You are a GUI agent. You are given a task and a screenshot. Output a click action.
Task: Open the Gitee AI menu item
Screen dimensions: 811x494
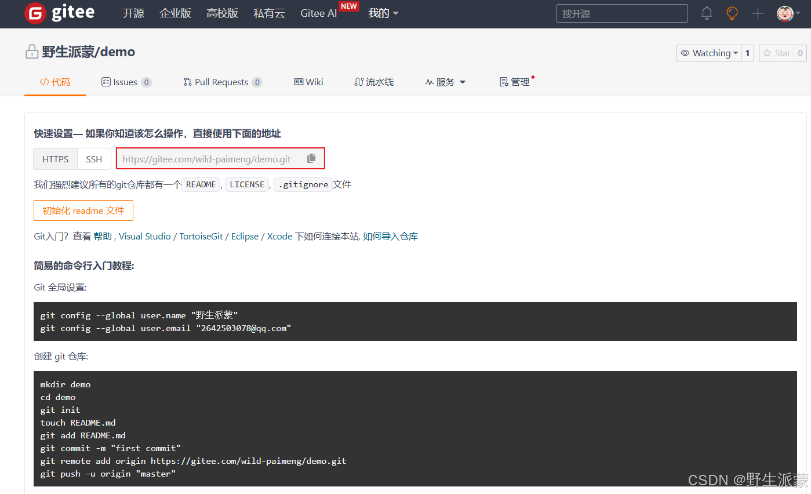[x=319, y=13]
